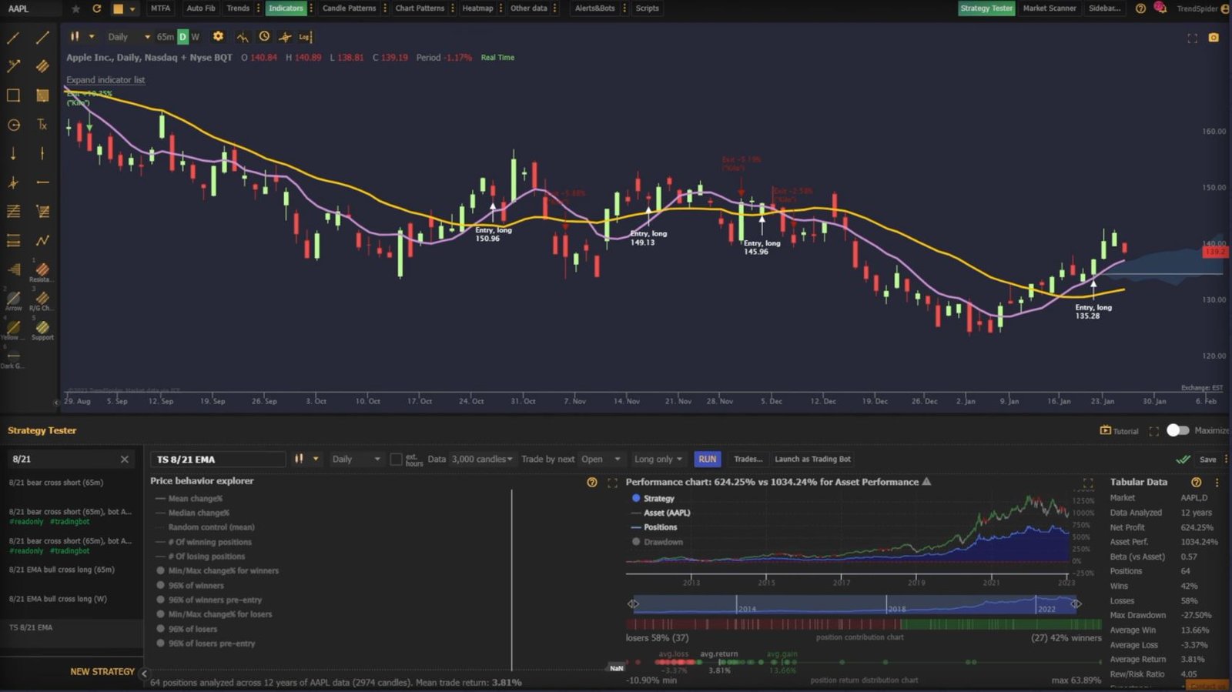Open help icon in top bar
The width and height of the screenshot is (1232, 692).
point(1140,8)
